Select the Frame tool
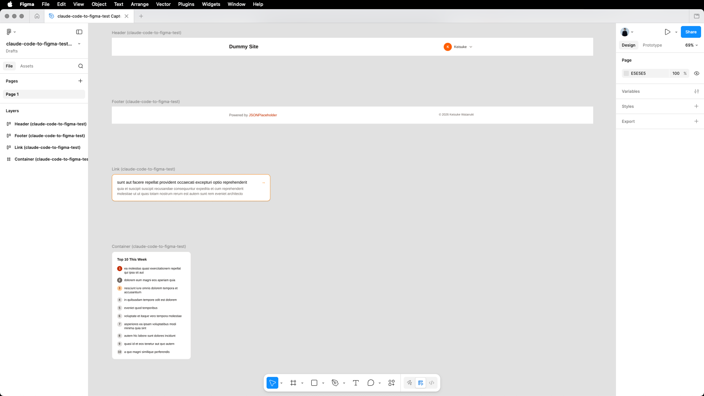 tap(293, 383)
